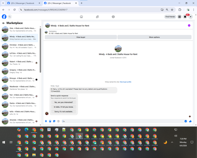Click the address bar URL

pyautogui.click(x=46, y=10)
